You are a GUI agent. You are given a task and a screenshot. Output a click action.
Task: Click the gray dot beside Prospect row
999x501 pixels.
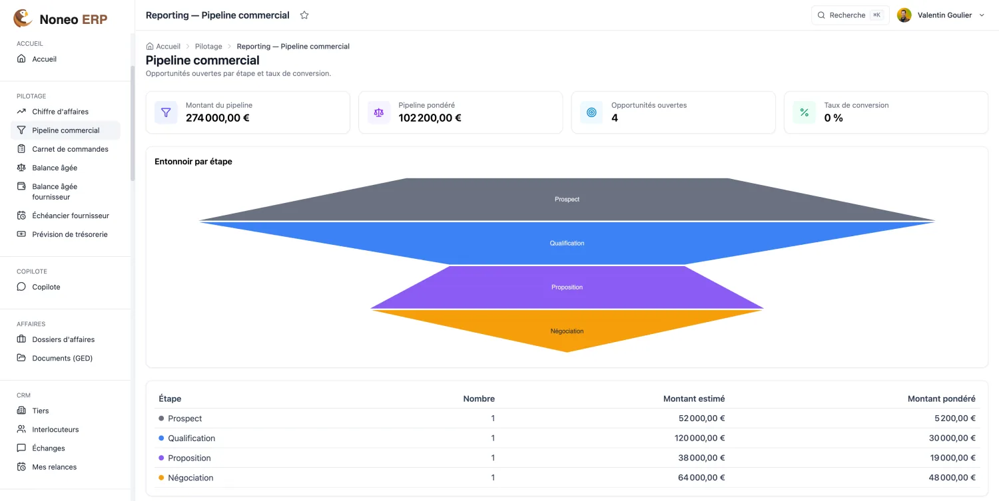[161, 418]
